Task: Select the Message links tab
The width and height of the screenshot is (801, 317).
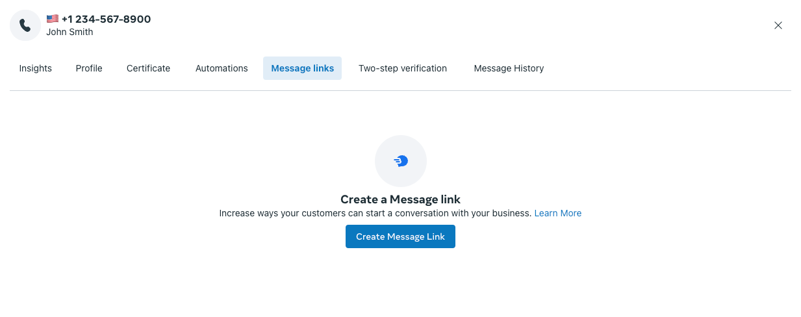Action: click(302, 68)
